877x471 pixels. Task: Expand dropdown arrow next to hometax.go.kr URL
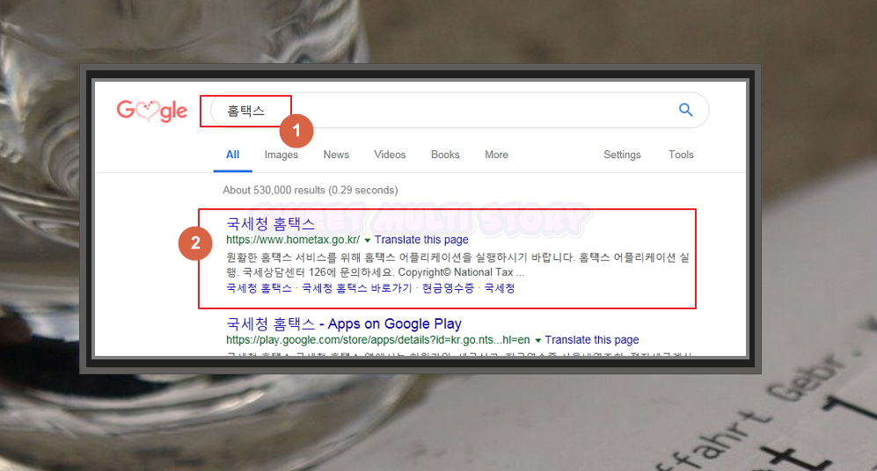368,240
